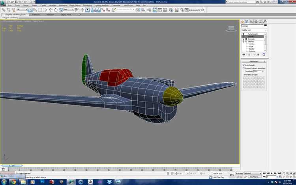Toggle the TurboSmooth modifier lightbulb
Screen dimensions: 296x185
[244, 34]
